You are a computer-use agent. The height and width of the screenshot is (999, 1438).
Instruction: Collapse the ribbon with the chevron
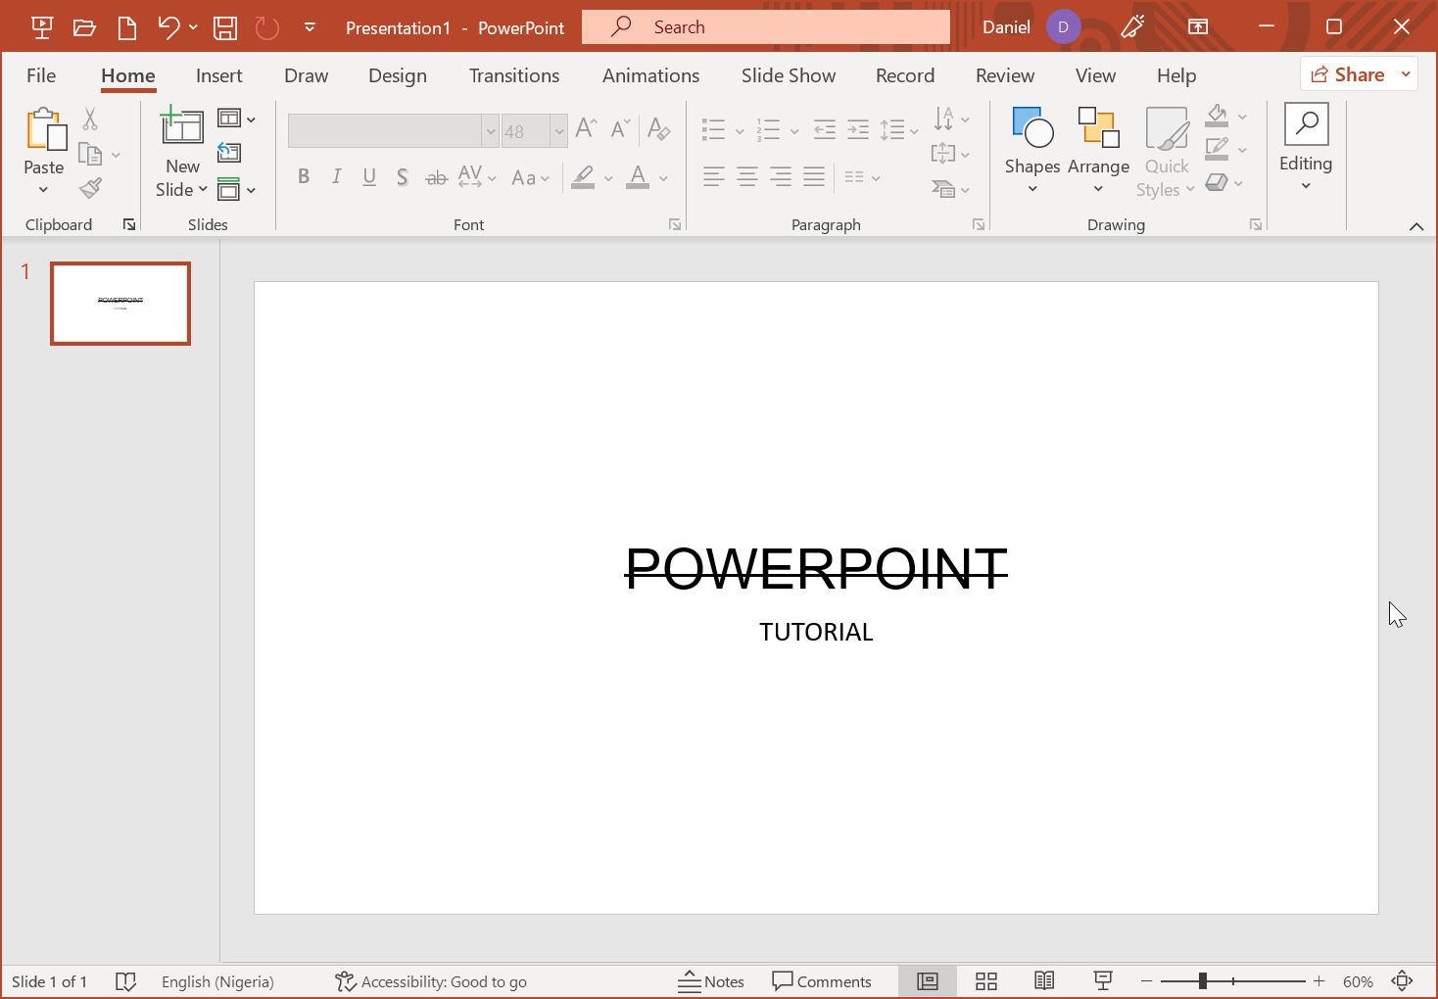tap(1416, 226)
